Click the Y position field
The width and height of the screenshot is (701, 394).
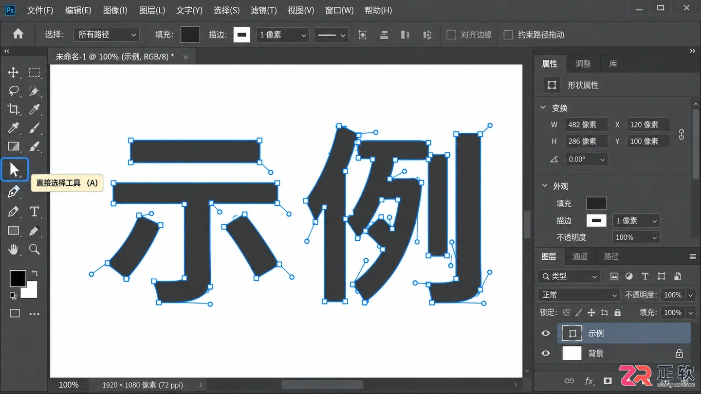click(x=648, y=141)
